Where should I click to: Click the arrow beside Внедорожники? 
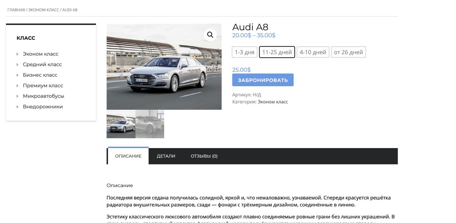coord(17,107)
